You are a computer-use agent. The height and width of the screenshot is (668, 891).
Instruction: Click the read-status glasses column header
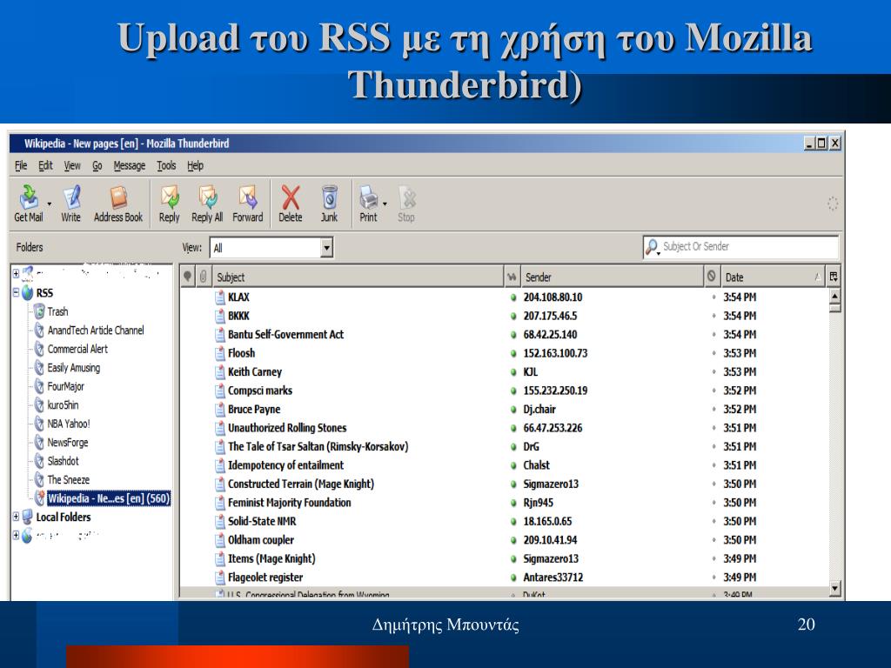512,277
